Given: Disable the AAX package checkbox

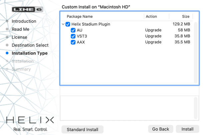Looking at the screenshot, I should coord(73,42).
